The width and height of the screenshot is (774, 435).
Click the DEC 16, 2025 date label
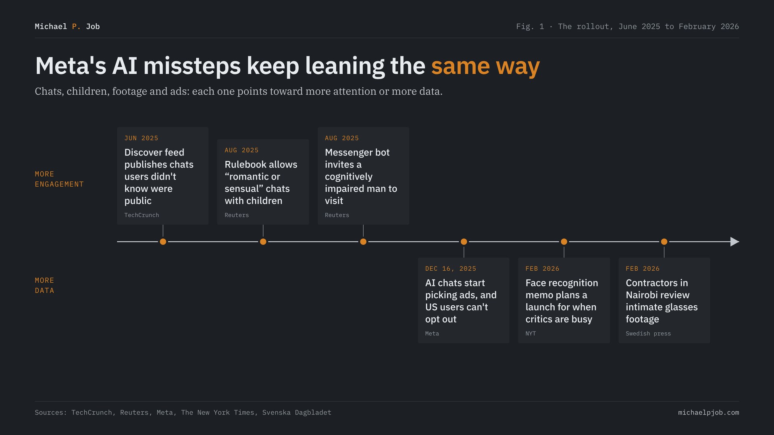451,269
